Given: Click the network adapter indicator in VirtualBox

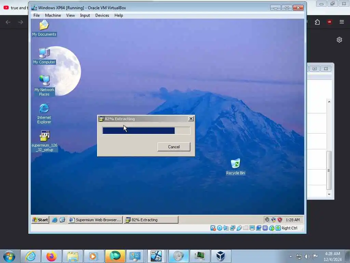Looking at the screenshot, I should 232,228.
